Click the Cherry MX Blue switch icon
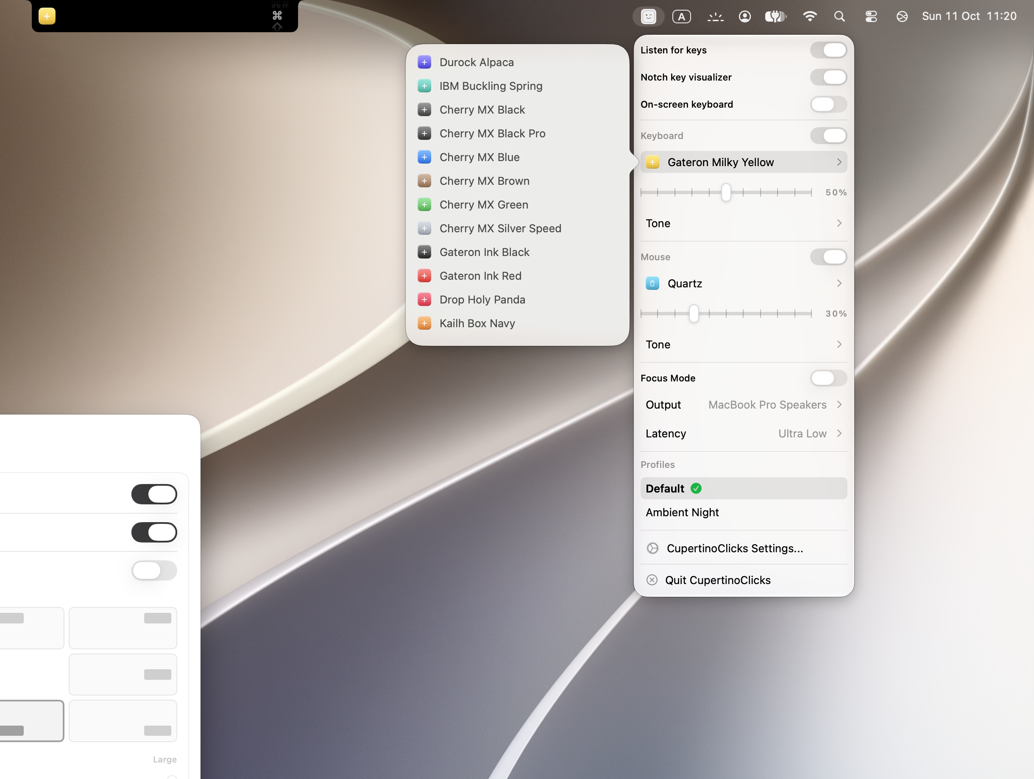This screenshot has width=1034, height=779. pyautogui.click(x=424, y=157)
